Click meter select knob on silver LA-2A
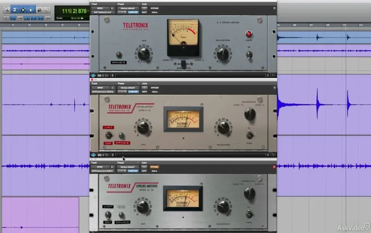This screenshot has width=371, height=233. coord(250,193)
